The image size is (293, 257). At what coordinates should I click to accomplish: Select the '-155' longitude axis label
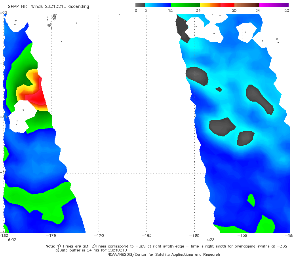point(242,236)
